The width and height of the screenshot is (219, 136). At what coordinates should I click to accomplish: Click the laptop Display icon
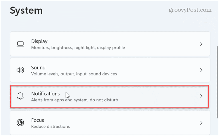(21, 44)
